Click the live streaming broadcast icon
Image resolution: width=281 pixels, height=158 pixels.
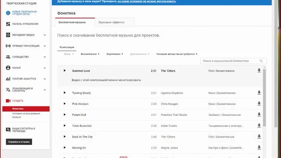point(8,46)
